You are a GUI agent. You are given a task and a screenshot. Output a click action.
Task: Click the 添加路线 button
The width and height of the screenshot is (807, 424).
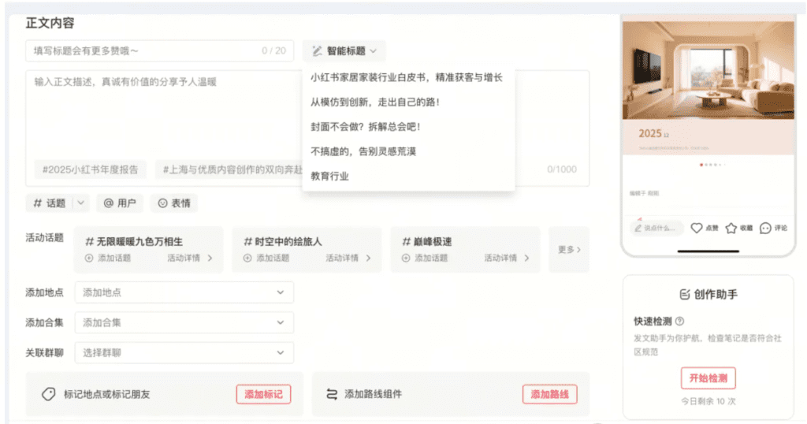point(550,394)
